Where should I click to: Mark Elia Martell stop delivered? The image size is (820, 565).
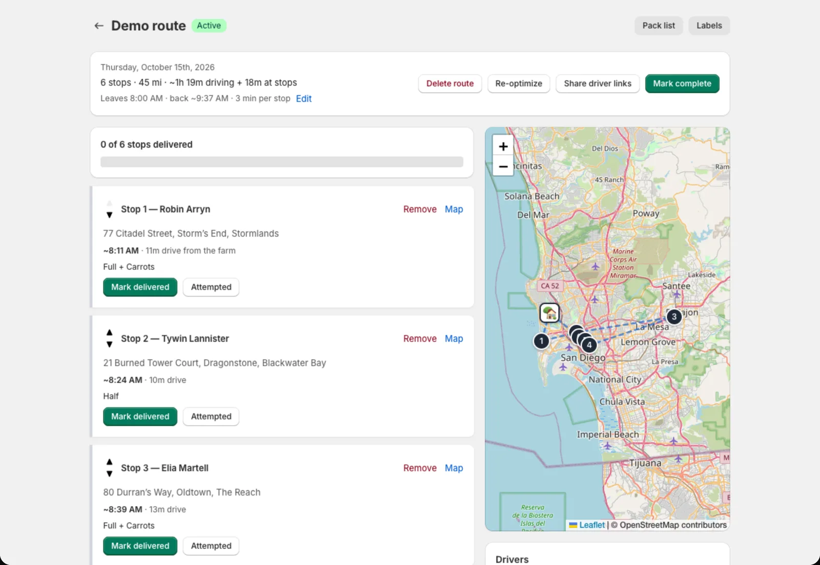140,546
